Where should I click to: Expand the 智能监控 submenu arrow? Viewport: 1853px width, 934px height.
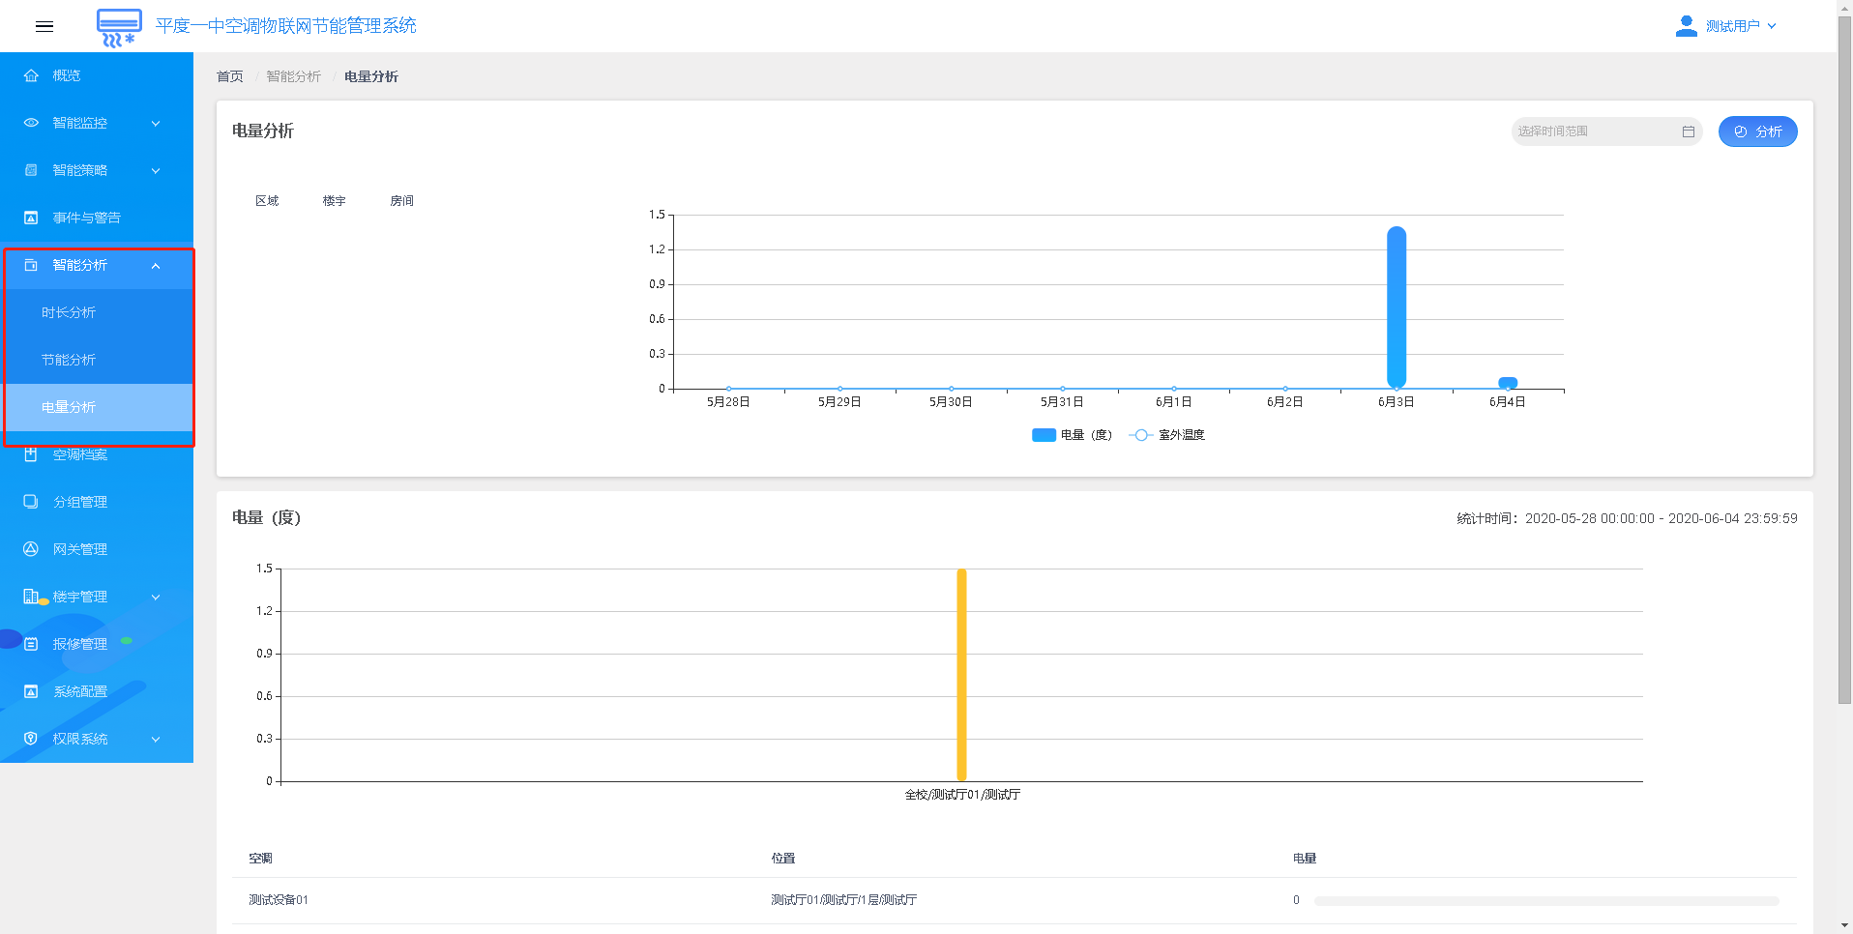pos(156,124)
